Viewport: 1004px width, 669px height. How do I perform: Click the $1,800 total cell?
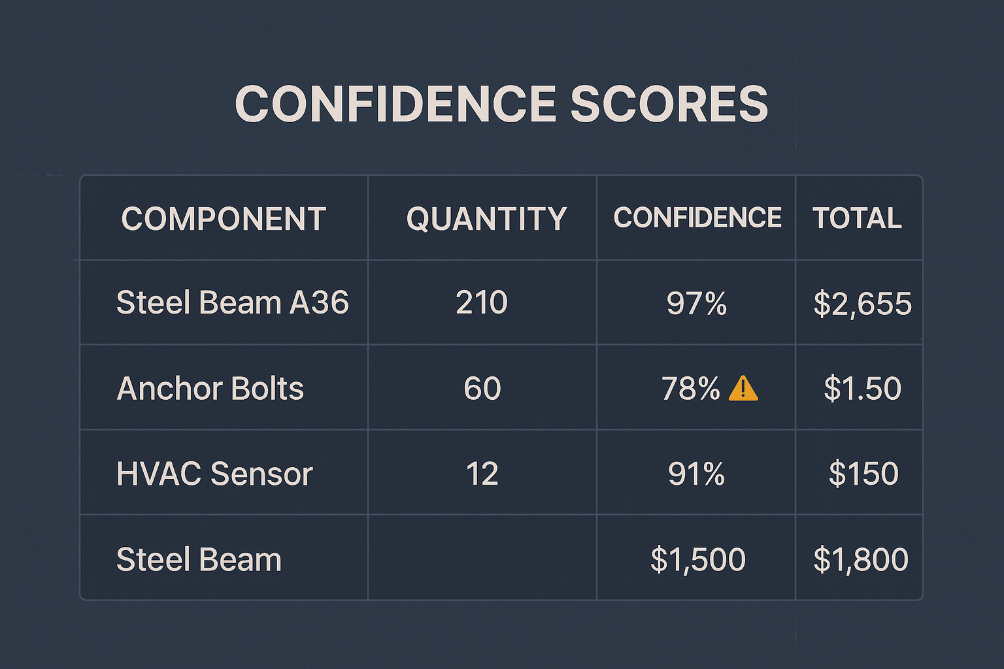pyautogui.click(x=861, y=560)
